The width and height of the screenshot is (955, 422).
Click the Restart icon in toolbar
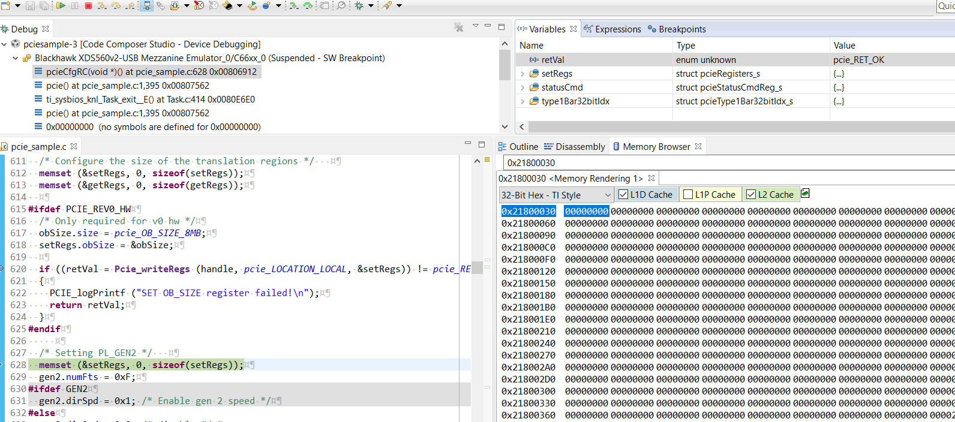click(x=252, y=5)
